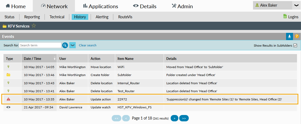Screen dimensions: 301x124
Task: Download events with the download icon
Action: pos(289,36)
